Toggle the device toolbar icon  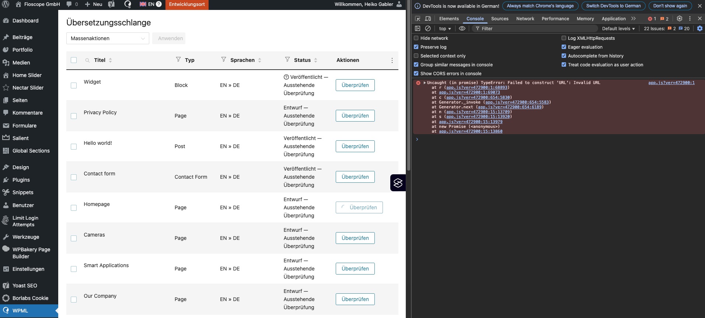pos(428,19)
